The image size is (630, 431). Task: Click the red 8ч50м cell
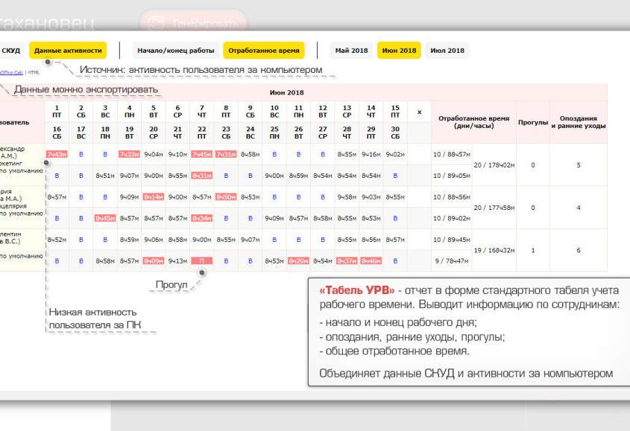[x=226, y=197]
